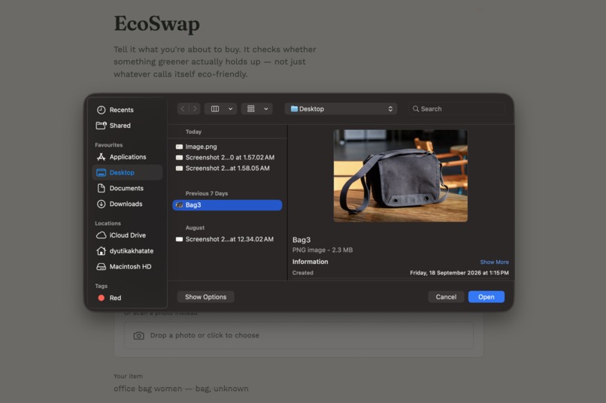Open Documents in the sidebar
The height and width of the screenshot is (403, 606).
(x=127, y=188)
